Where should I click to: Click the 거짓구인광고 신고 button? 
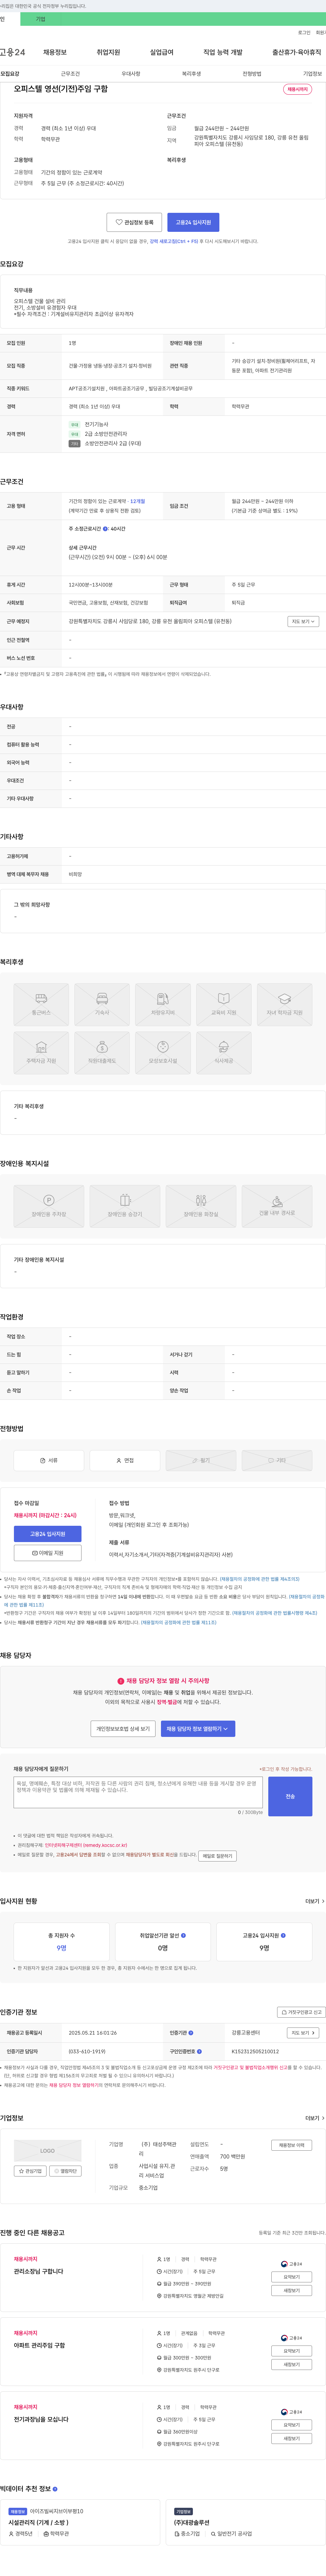pos(301,2012)
